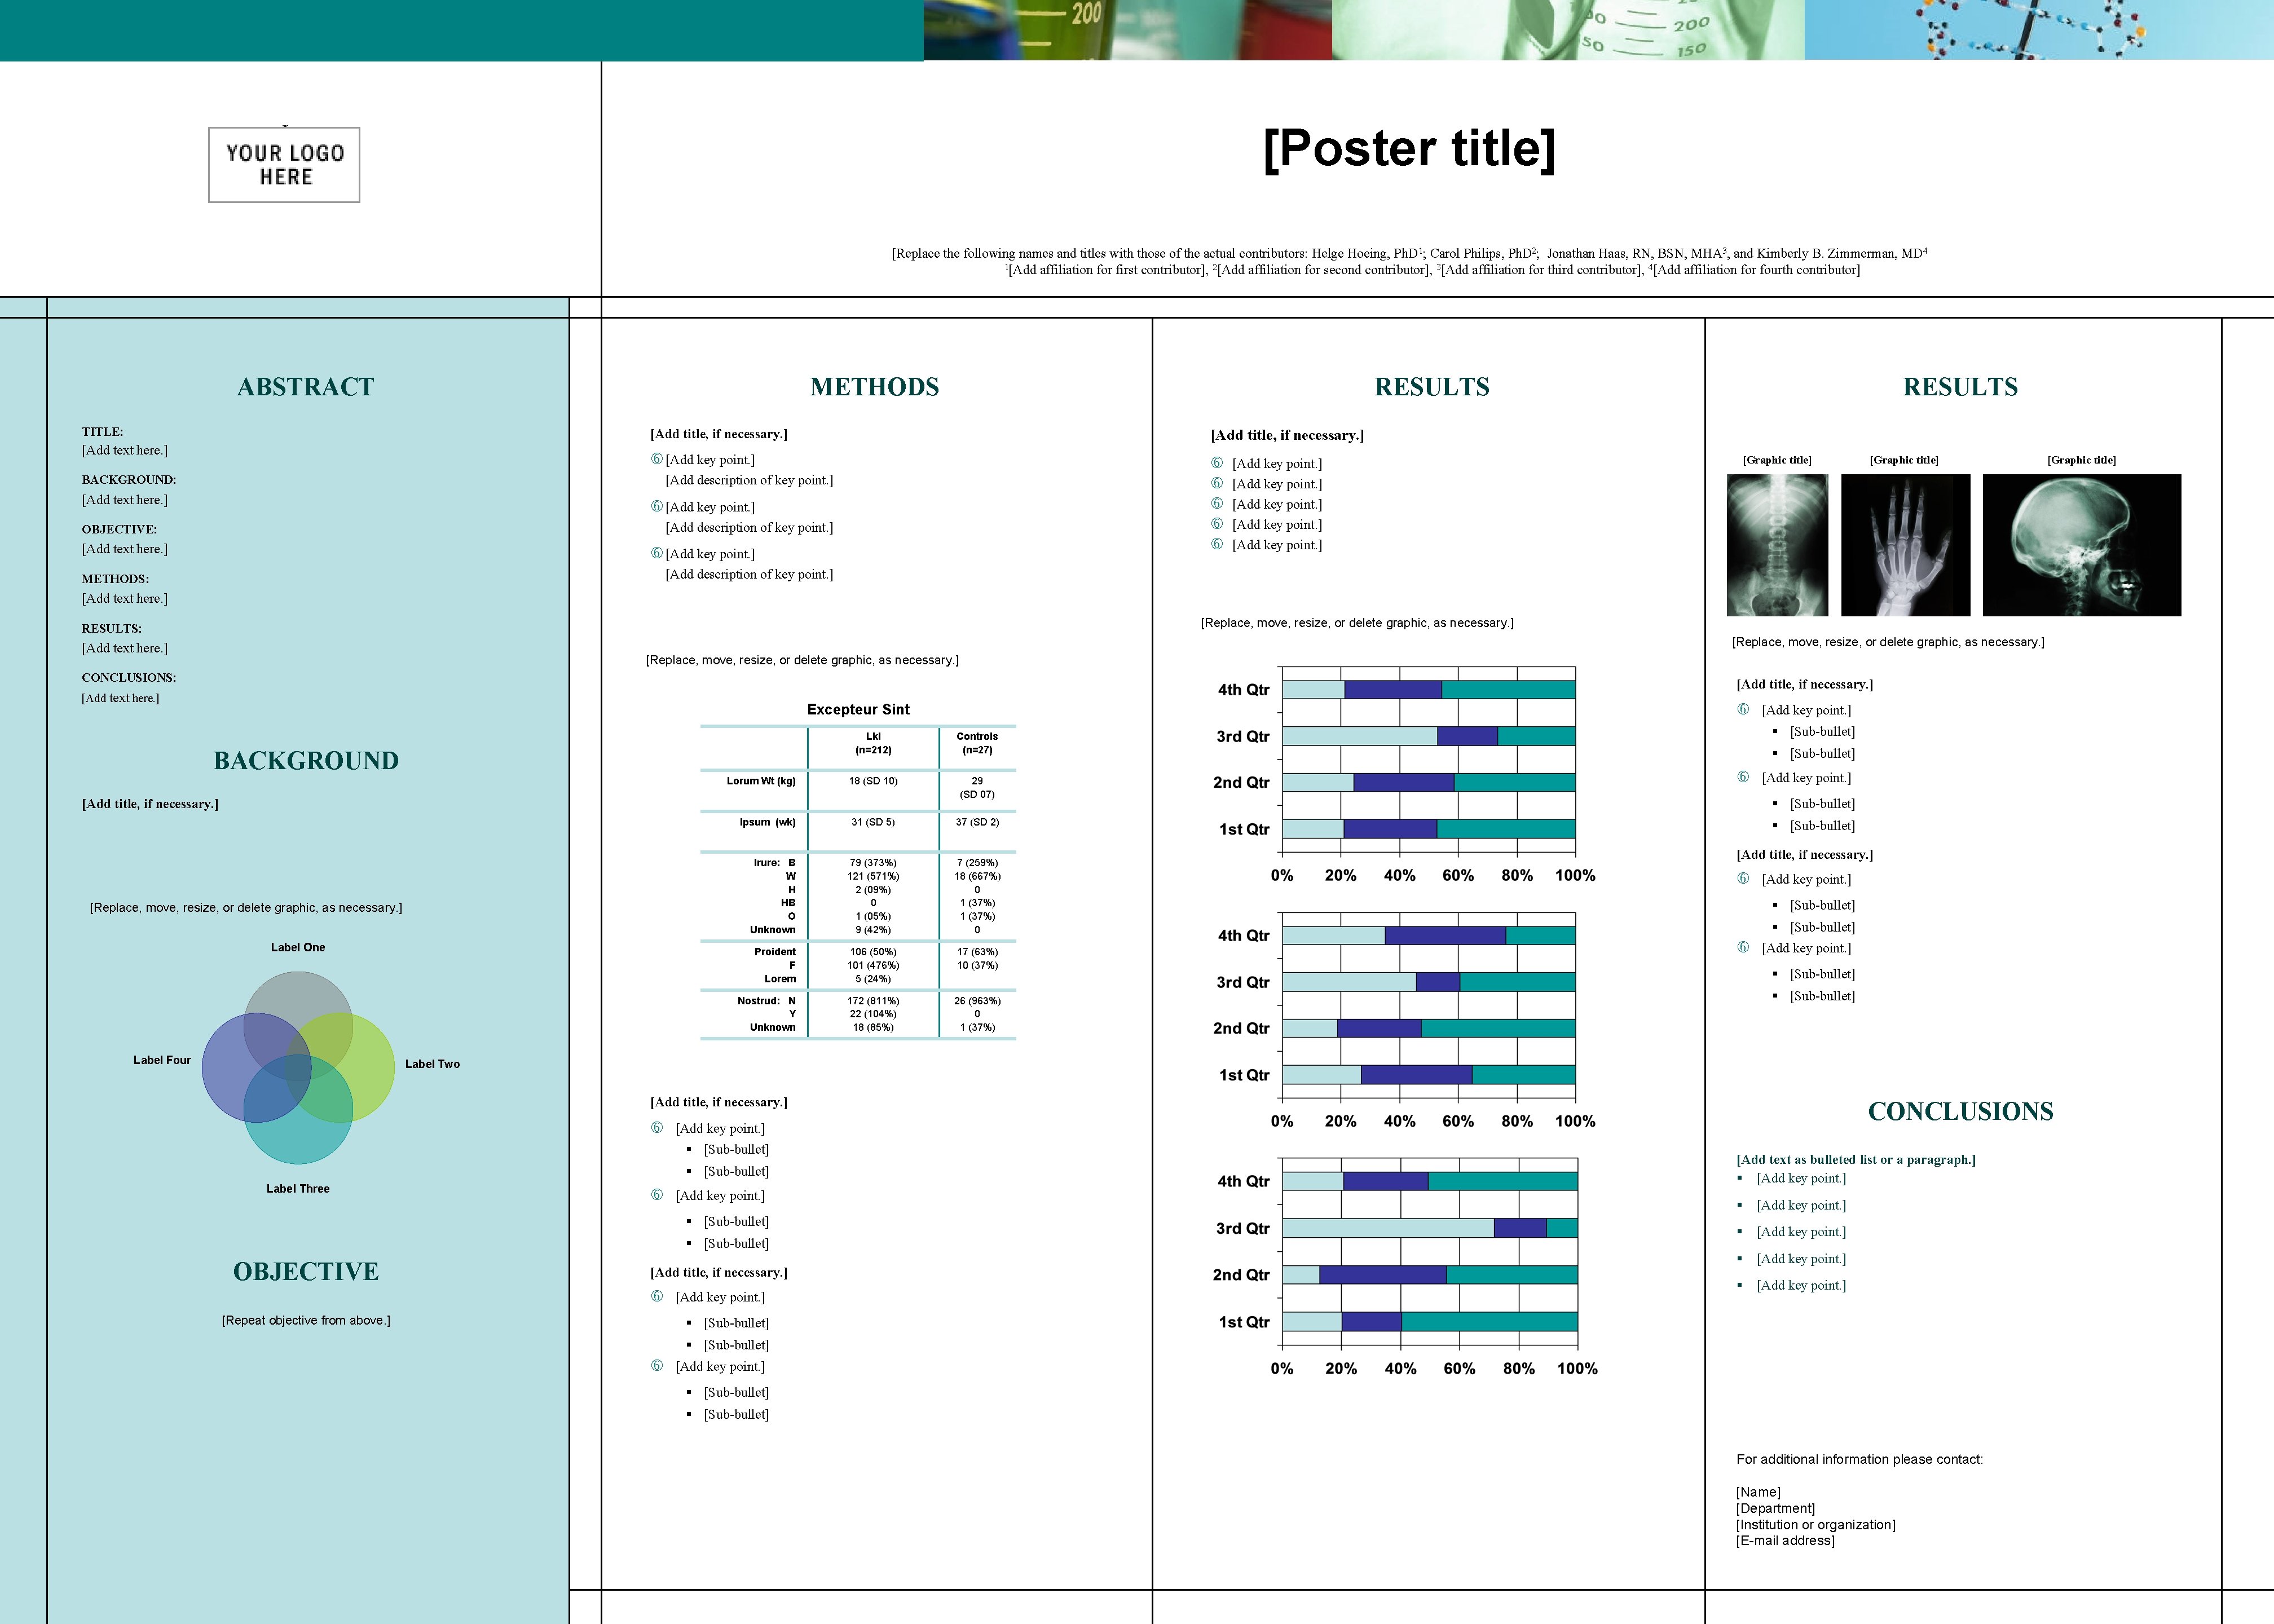Click the top chart's 4th Qtr bar
This screenshot has height=1624, width=2274.
pyautogui.click(x=1428, y=689)
